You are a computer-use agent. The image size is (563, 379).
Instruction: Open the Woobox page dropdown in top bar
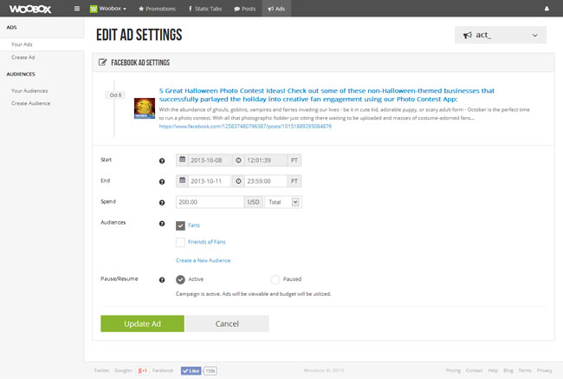(108, 9)
